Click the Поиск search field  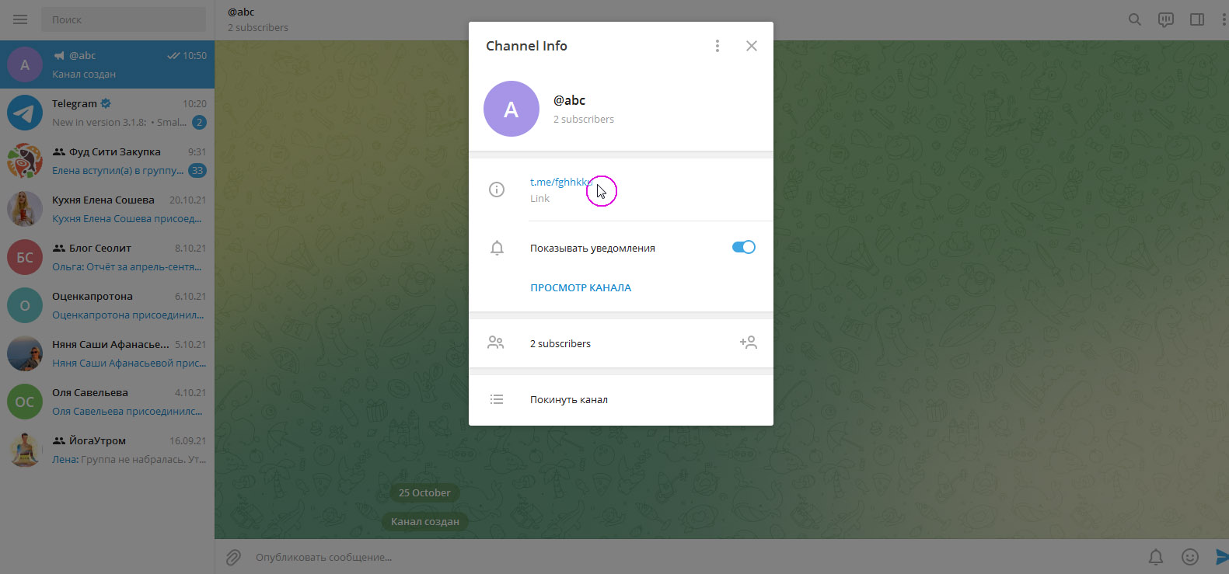(123, 19)
